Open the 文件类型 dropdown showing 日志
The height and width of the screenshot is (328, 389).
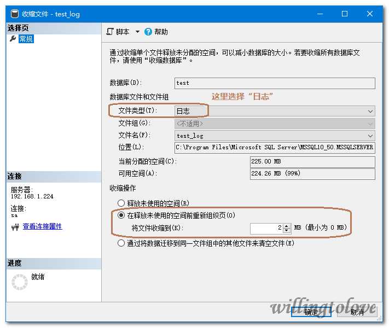275,111
